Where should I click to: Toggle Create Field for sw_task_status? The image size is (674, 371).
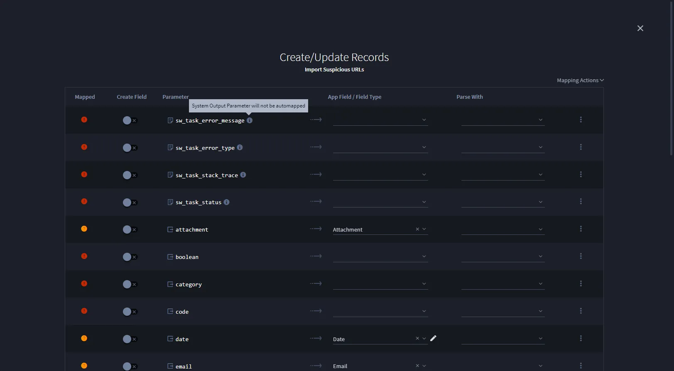click(x=130, y=203)
